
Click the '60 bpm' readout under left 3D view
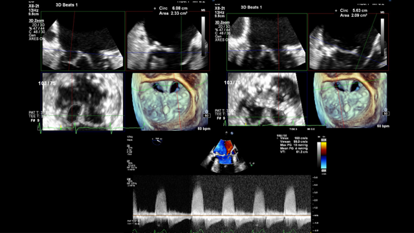click(204, 129)
